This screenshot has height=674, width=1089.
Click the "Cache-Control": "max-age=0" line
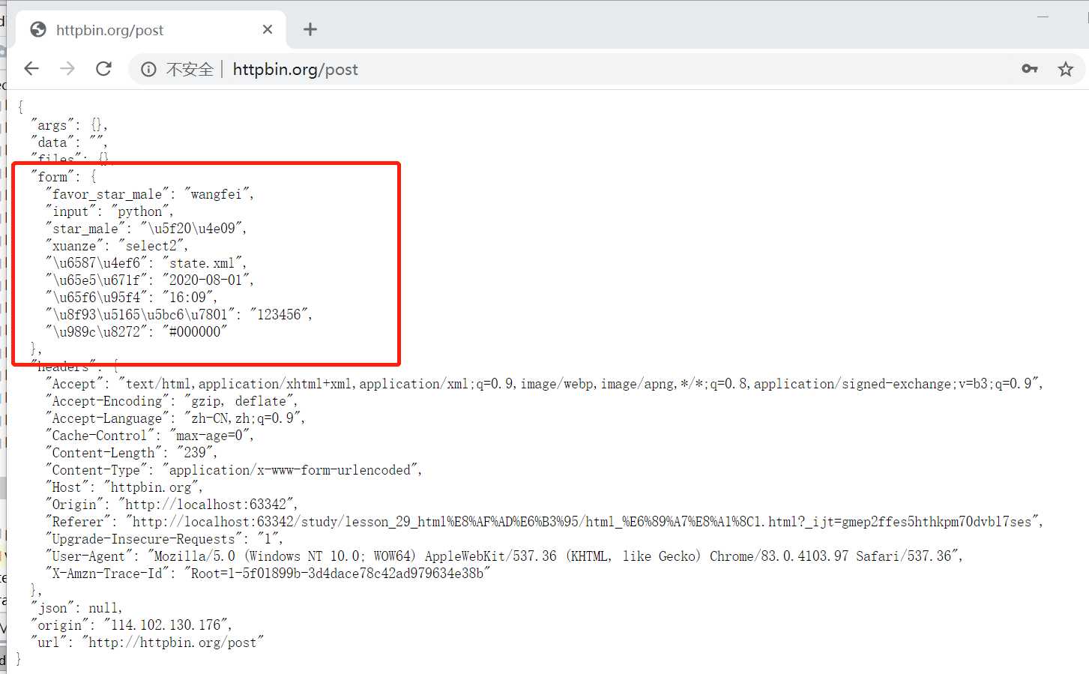coord(150,436)
